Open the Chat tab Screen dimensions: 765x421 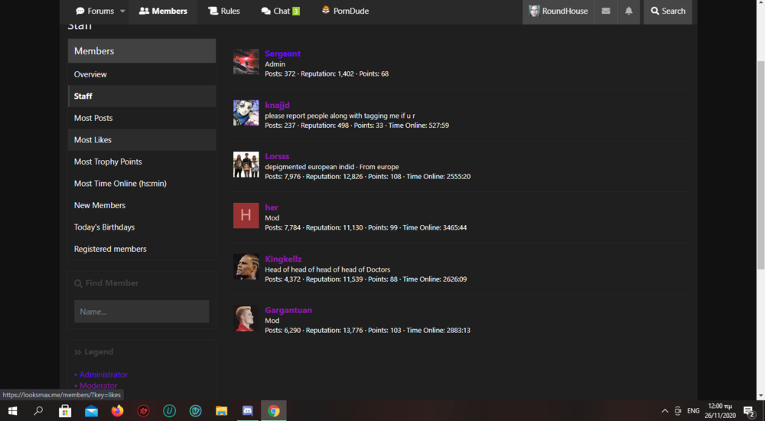[x=280, y=11]
